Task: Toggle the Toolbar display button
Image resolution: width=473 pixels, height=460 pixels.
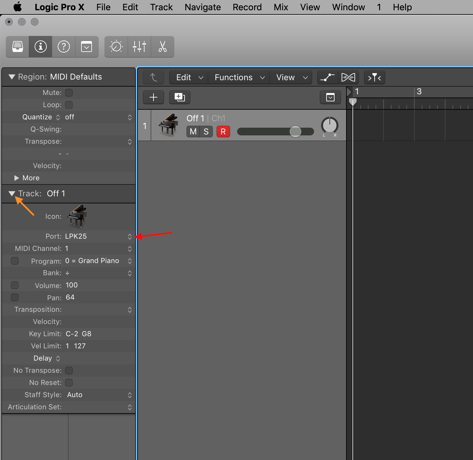Action: (x=87, y=47)
